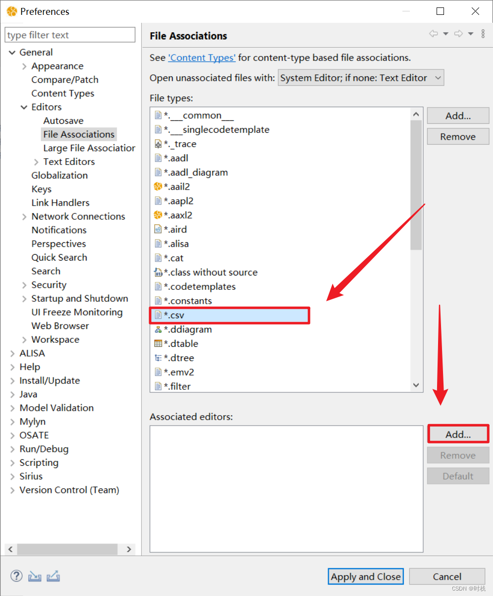Select the *.aadl file type
This screenshot has width=493, height=596.
[x=176, y=158]
